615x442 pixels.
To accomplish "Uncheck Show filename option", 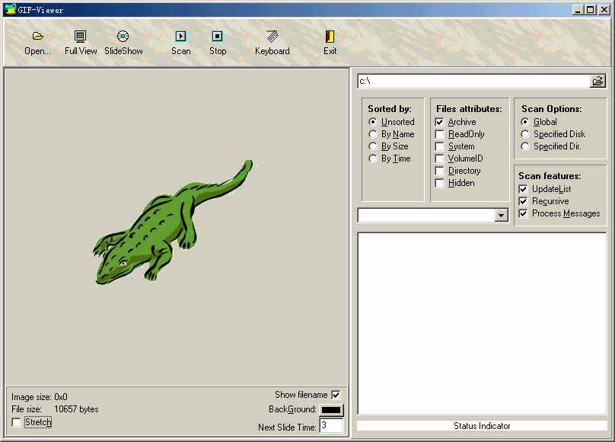I will [x=336, y=395].
